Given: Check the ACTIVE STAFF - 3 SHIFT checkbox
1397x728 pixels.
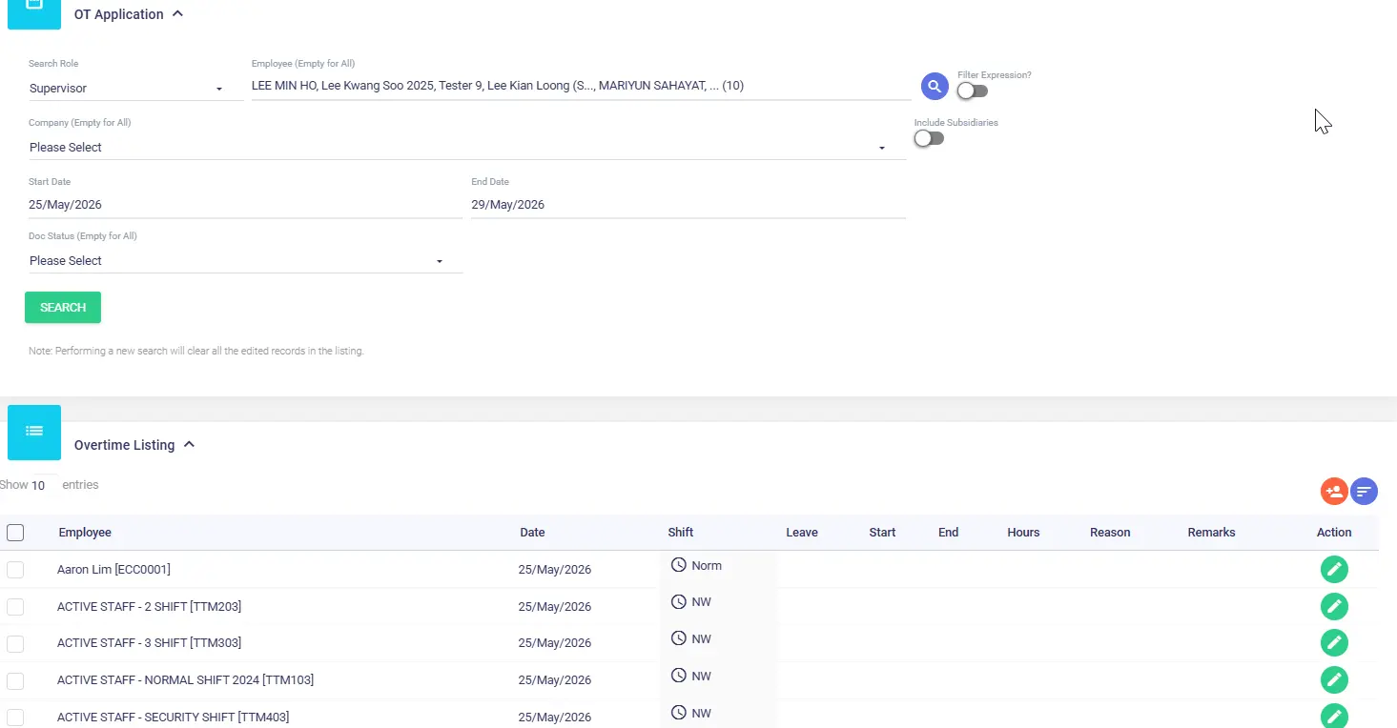Looking at the screenshot, I should click(15, 643).
